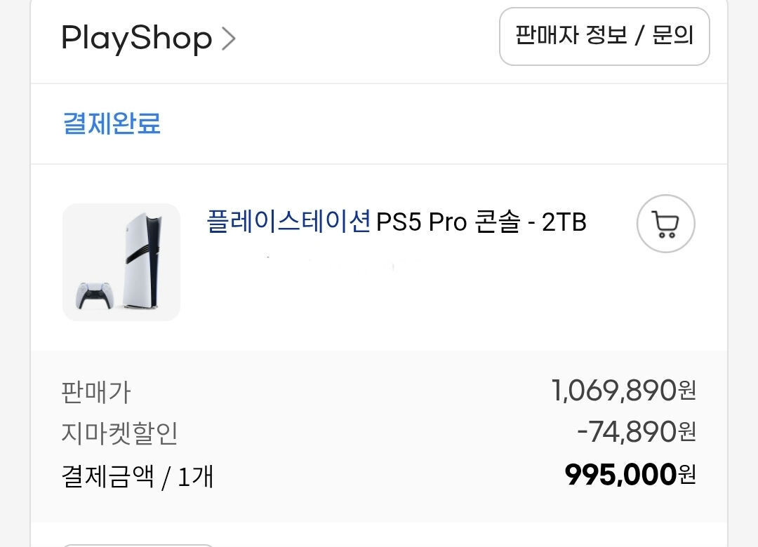Open the PS5 Pro 콘솔 - 2TB title
758x547 pixels.
[481, 222]
